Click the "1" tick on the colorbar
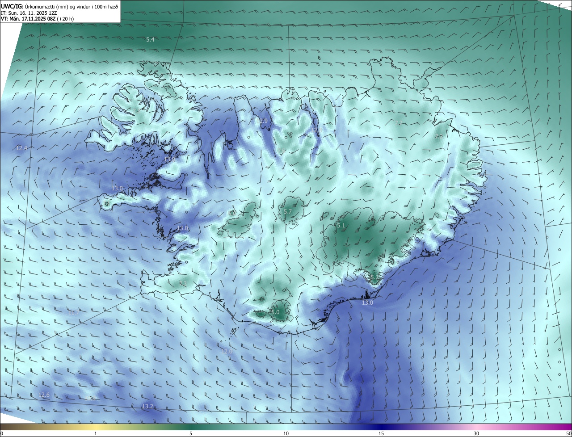Image resolution: width=572 pixels, height=437 pixels. pos(96,433)
